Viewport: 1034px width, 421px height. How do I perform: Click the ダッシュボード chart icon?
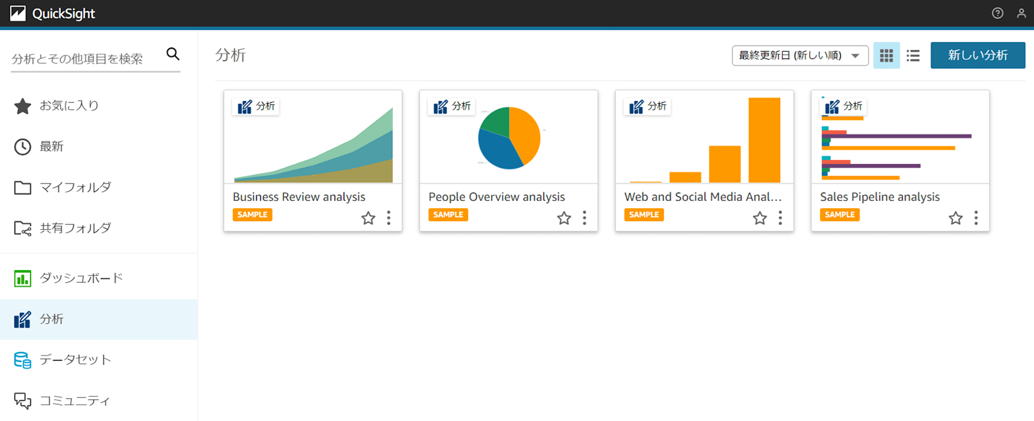22,278
